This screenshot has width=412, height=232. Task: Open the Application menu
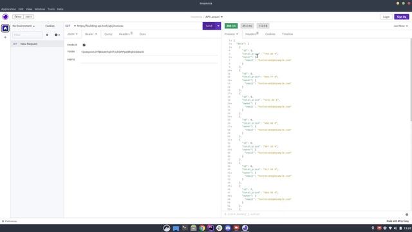click(x=8, y=9)
